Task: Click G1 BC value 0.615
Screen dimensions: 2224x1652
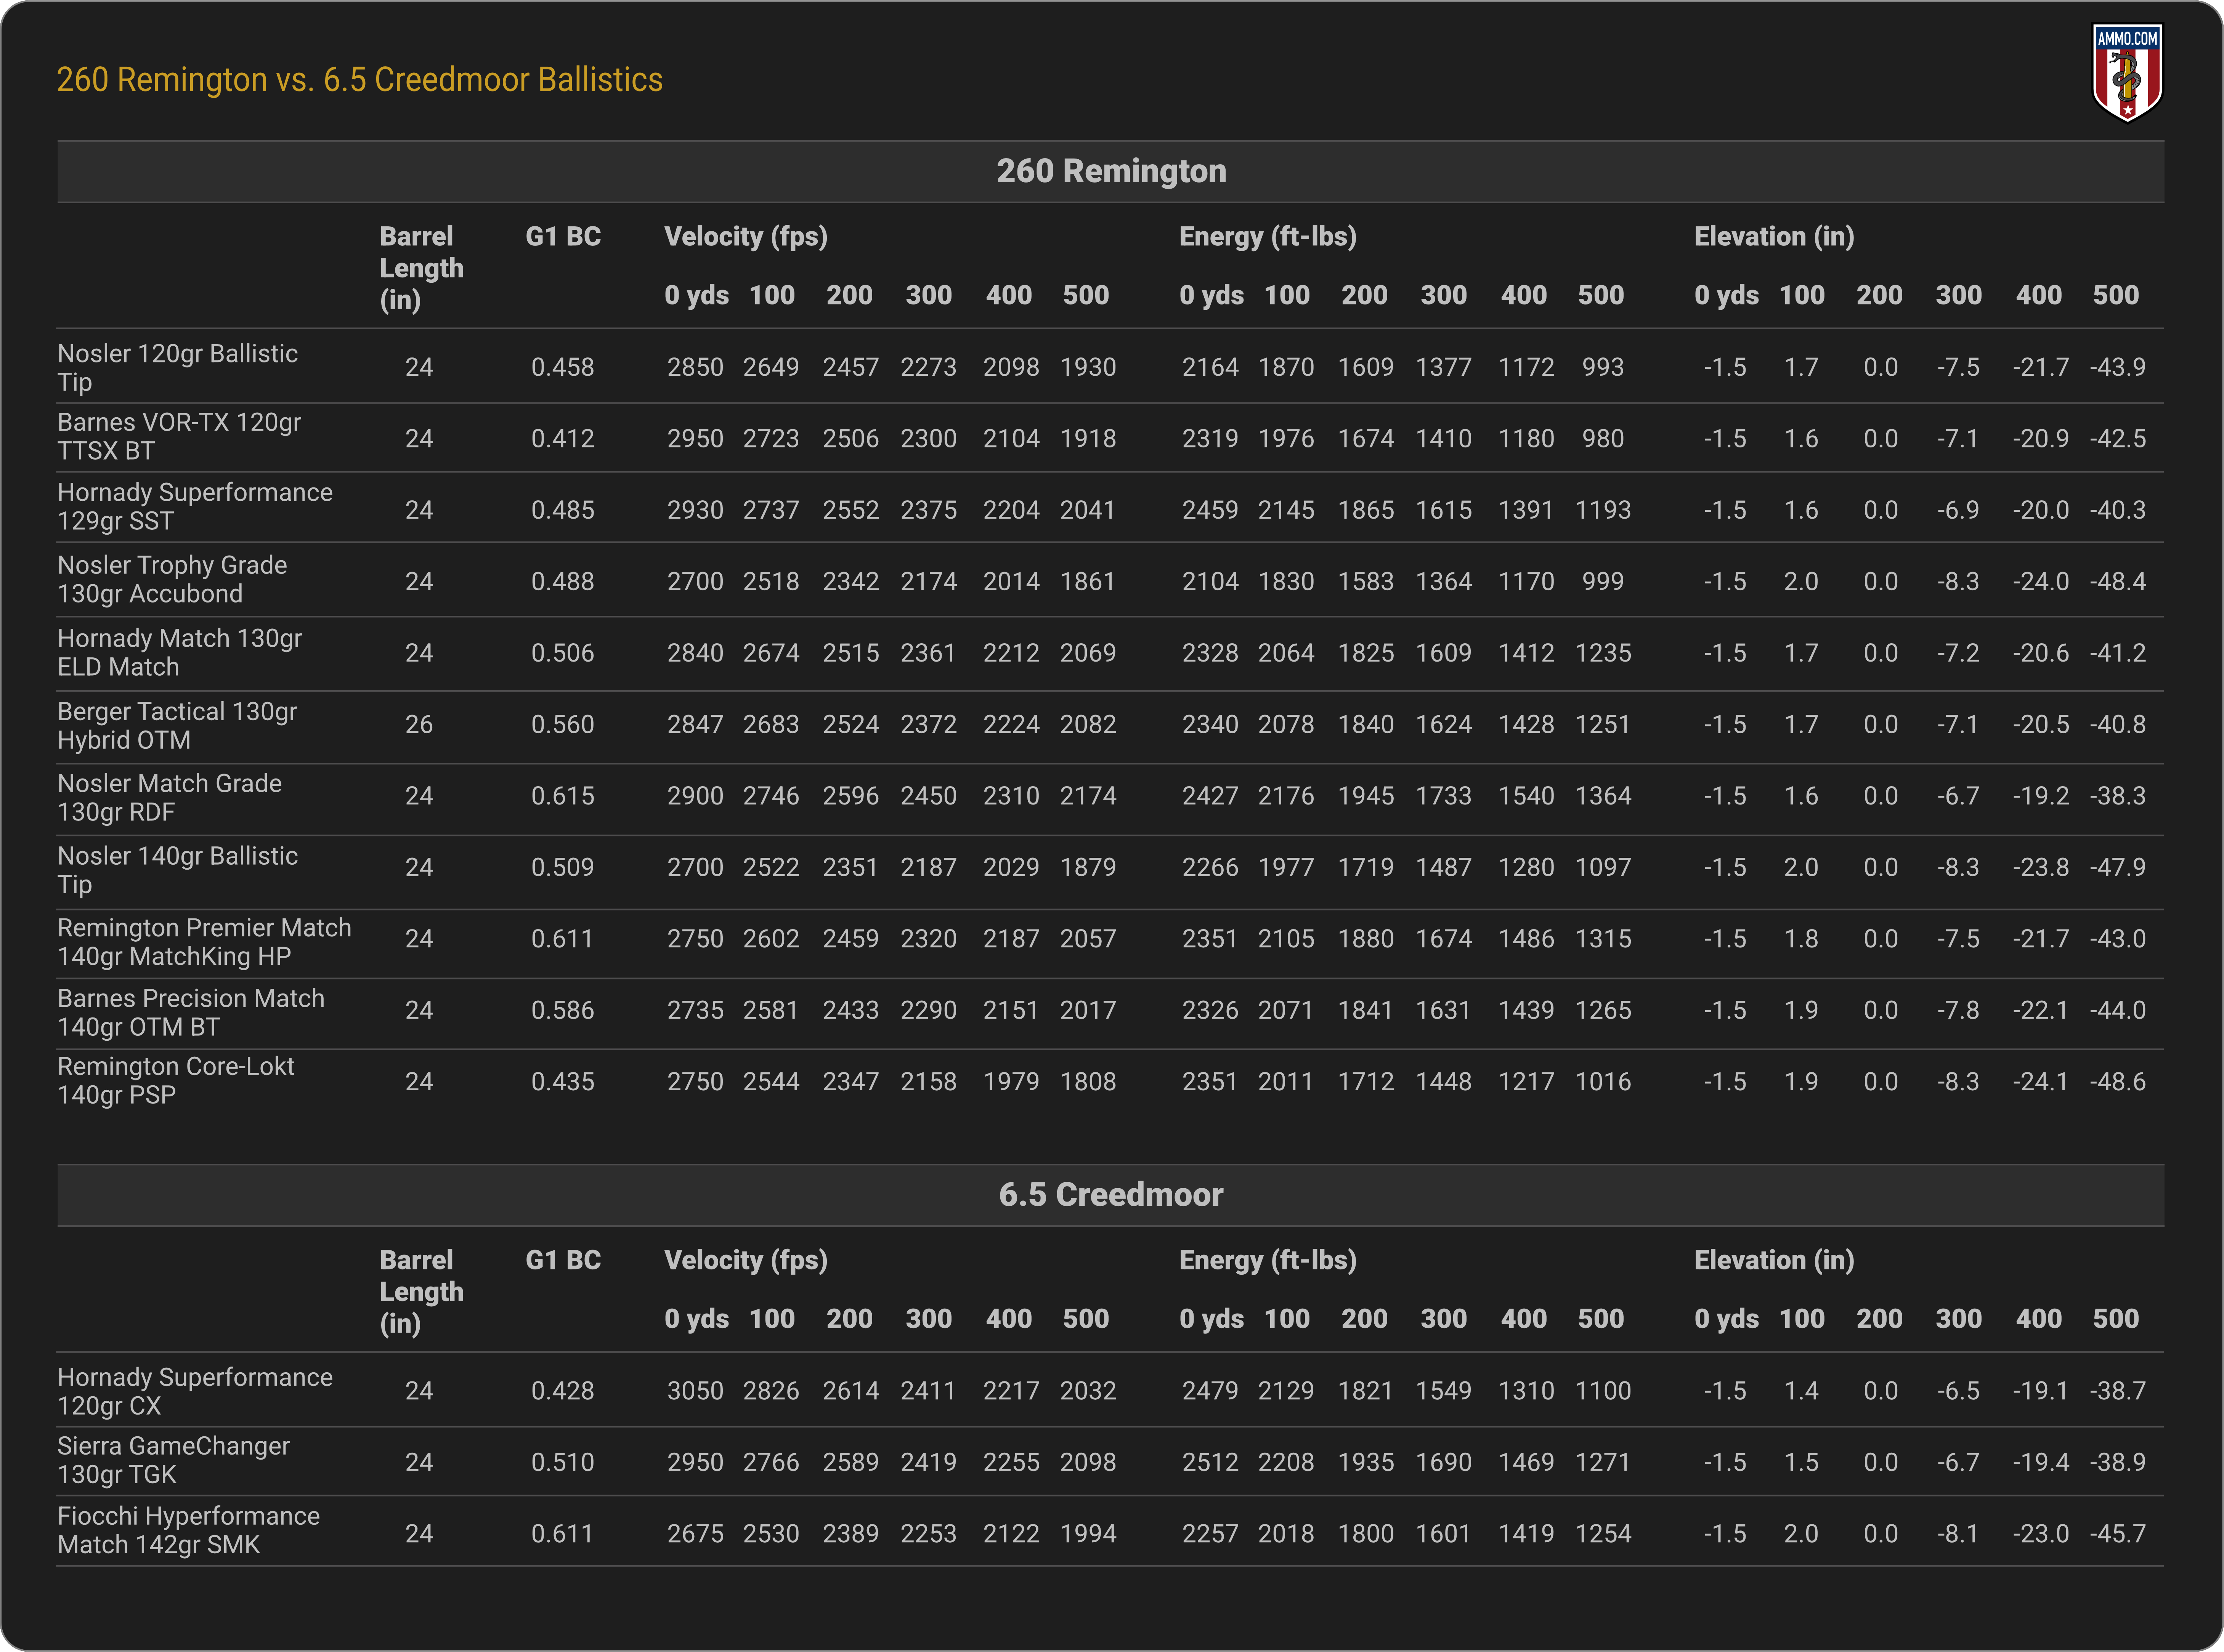Action: [562, 797]
